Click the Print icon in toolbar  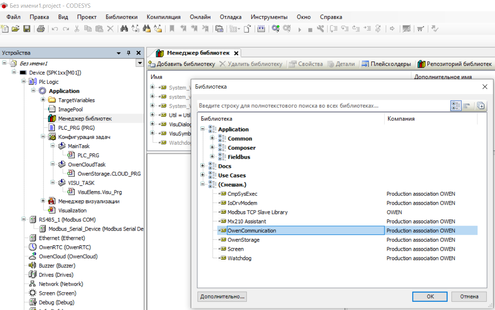(41, 29)
